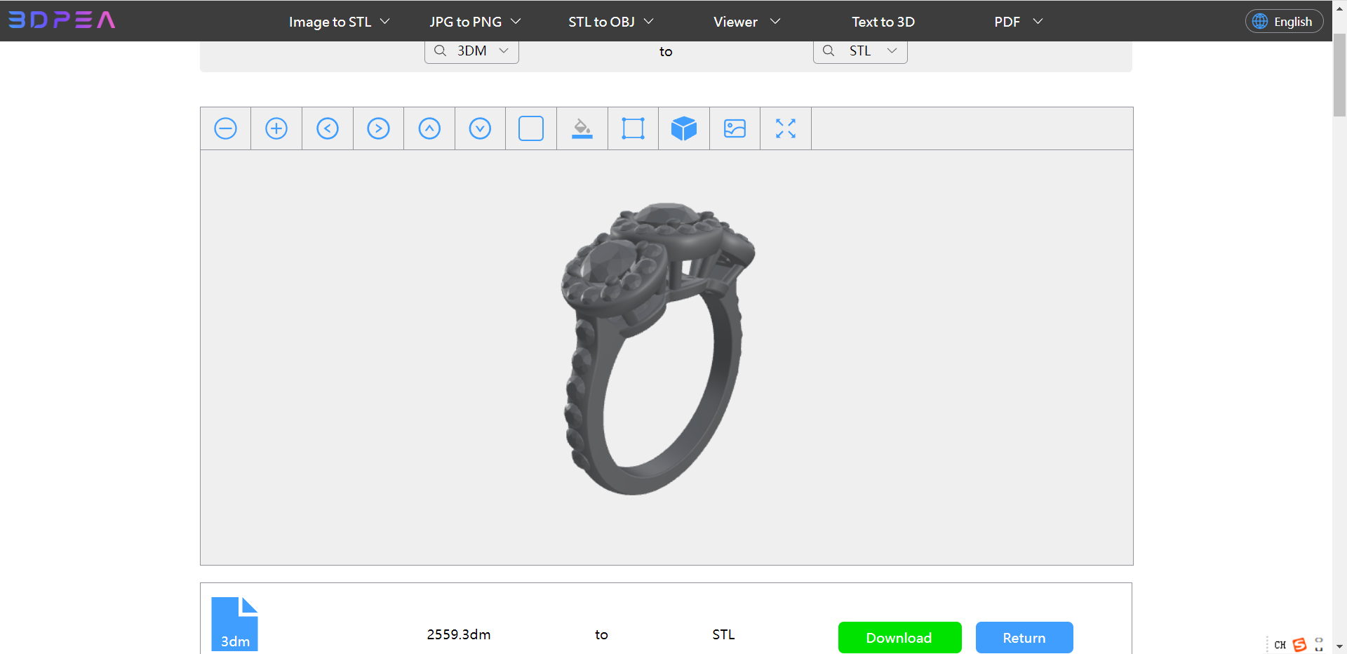Click the page vertical scrollbar thumb
1347x654 pixels.
click(1339, 74)
